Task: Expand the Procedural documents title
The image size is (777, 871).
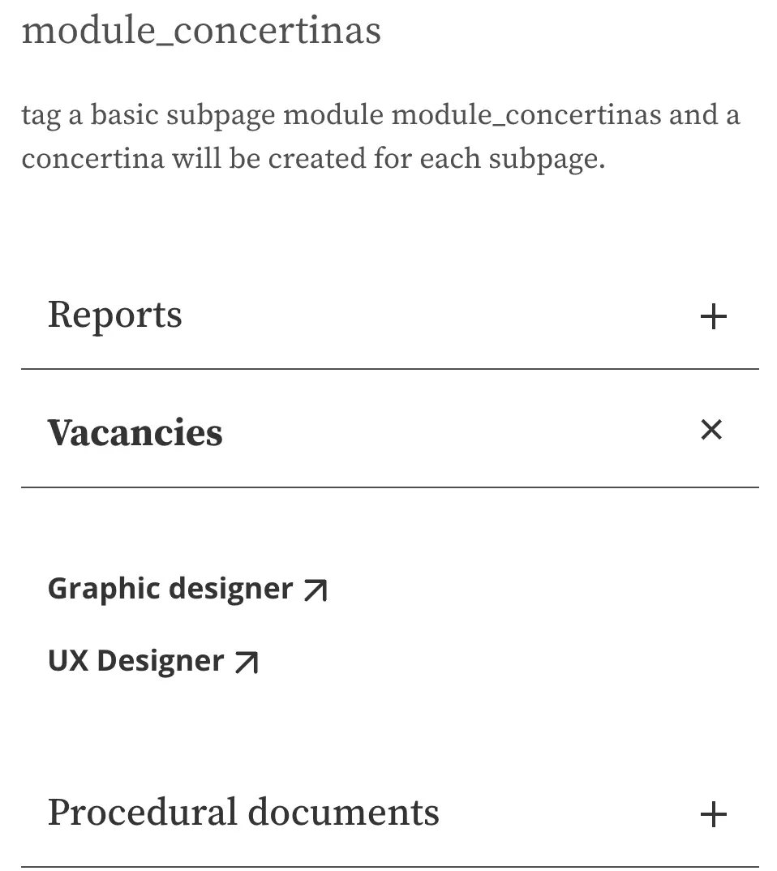Action: (x=243, y=813)
